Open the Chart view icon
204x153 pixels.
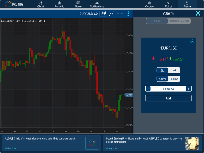coord(41,3)
